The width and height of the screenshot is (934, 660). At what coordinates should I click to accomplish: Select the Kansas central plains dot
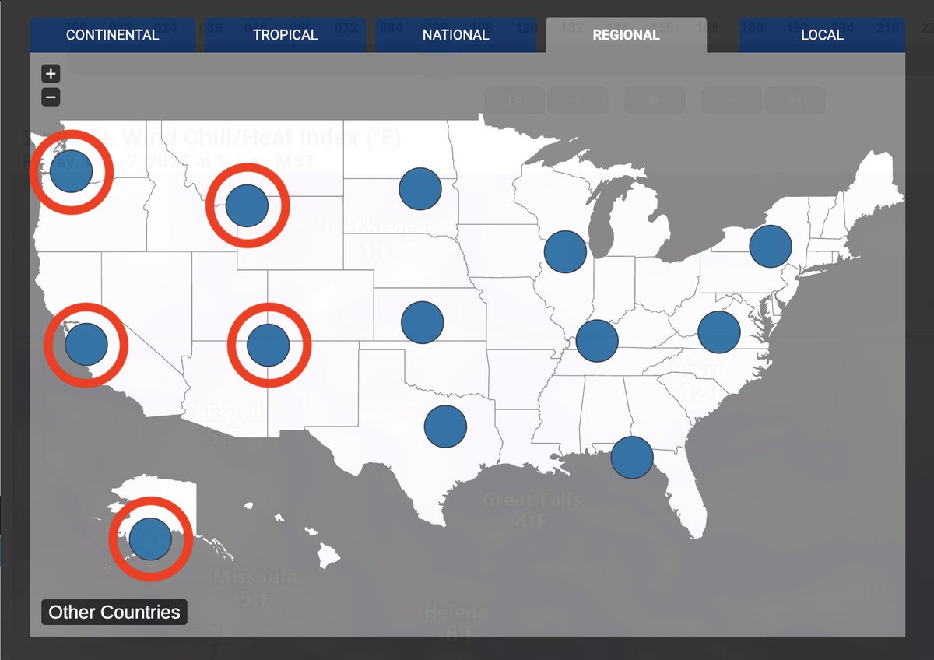click(x=423, y=322)
